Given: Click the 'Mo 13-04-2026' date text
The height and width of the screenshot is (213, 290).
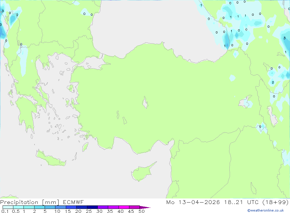Looking at the screenshot, I should pyautogui.click(x=193, y=202).
